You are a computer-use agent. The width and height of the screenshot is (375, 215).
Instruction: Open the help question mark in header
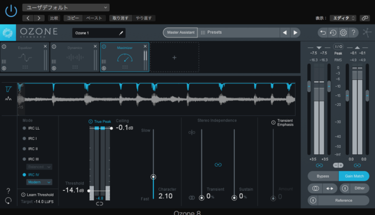click(353, 33)
